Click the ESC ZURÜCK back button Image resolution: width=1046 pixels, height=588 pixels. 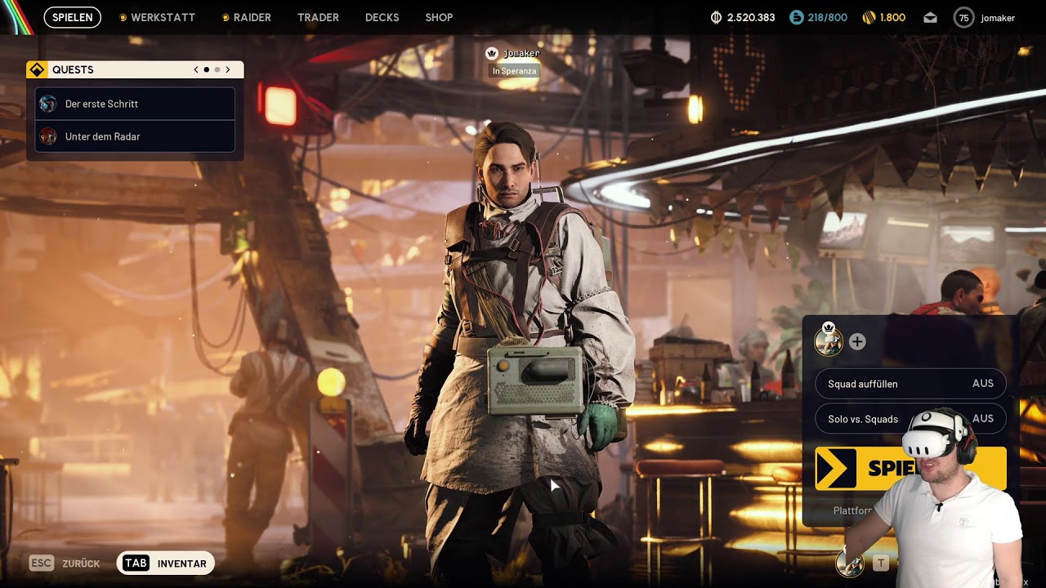65,563
